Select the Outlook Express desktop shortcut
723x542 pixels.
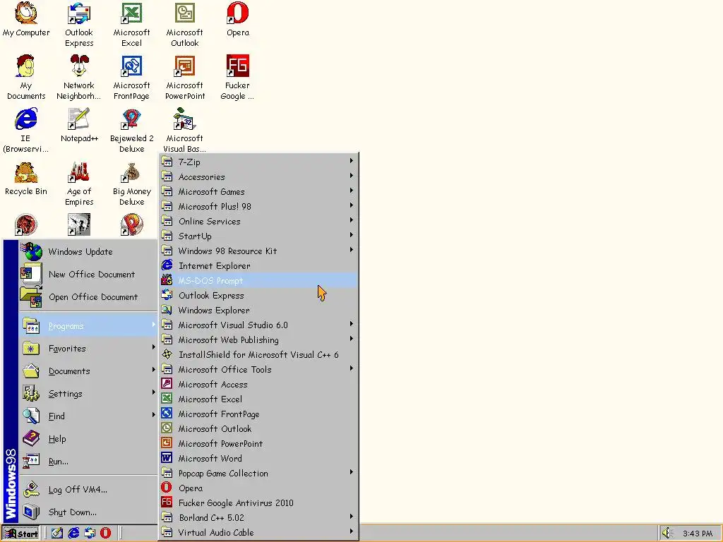click(79, 25)
